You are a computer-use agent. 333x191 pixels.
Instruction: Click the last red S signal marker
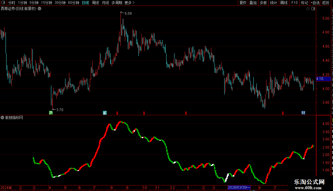tap(283, 113)
